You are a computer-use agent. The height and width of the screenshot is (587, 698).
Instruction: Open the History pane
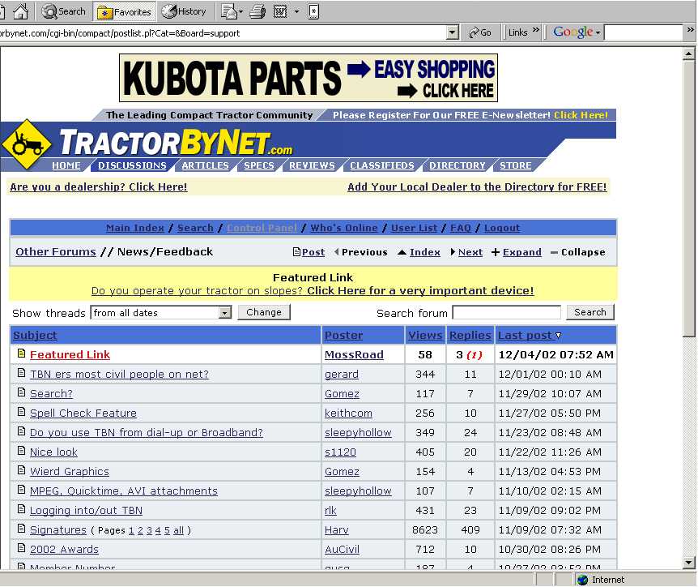(x=184, y=11)
